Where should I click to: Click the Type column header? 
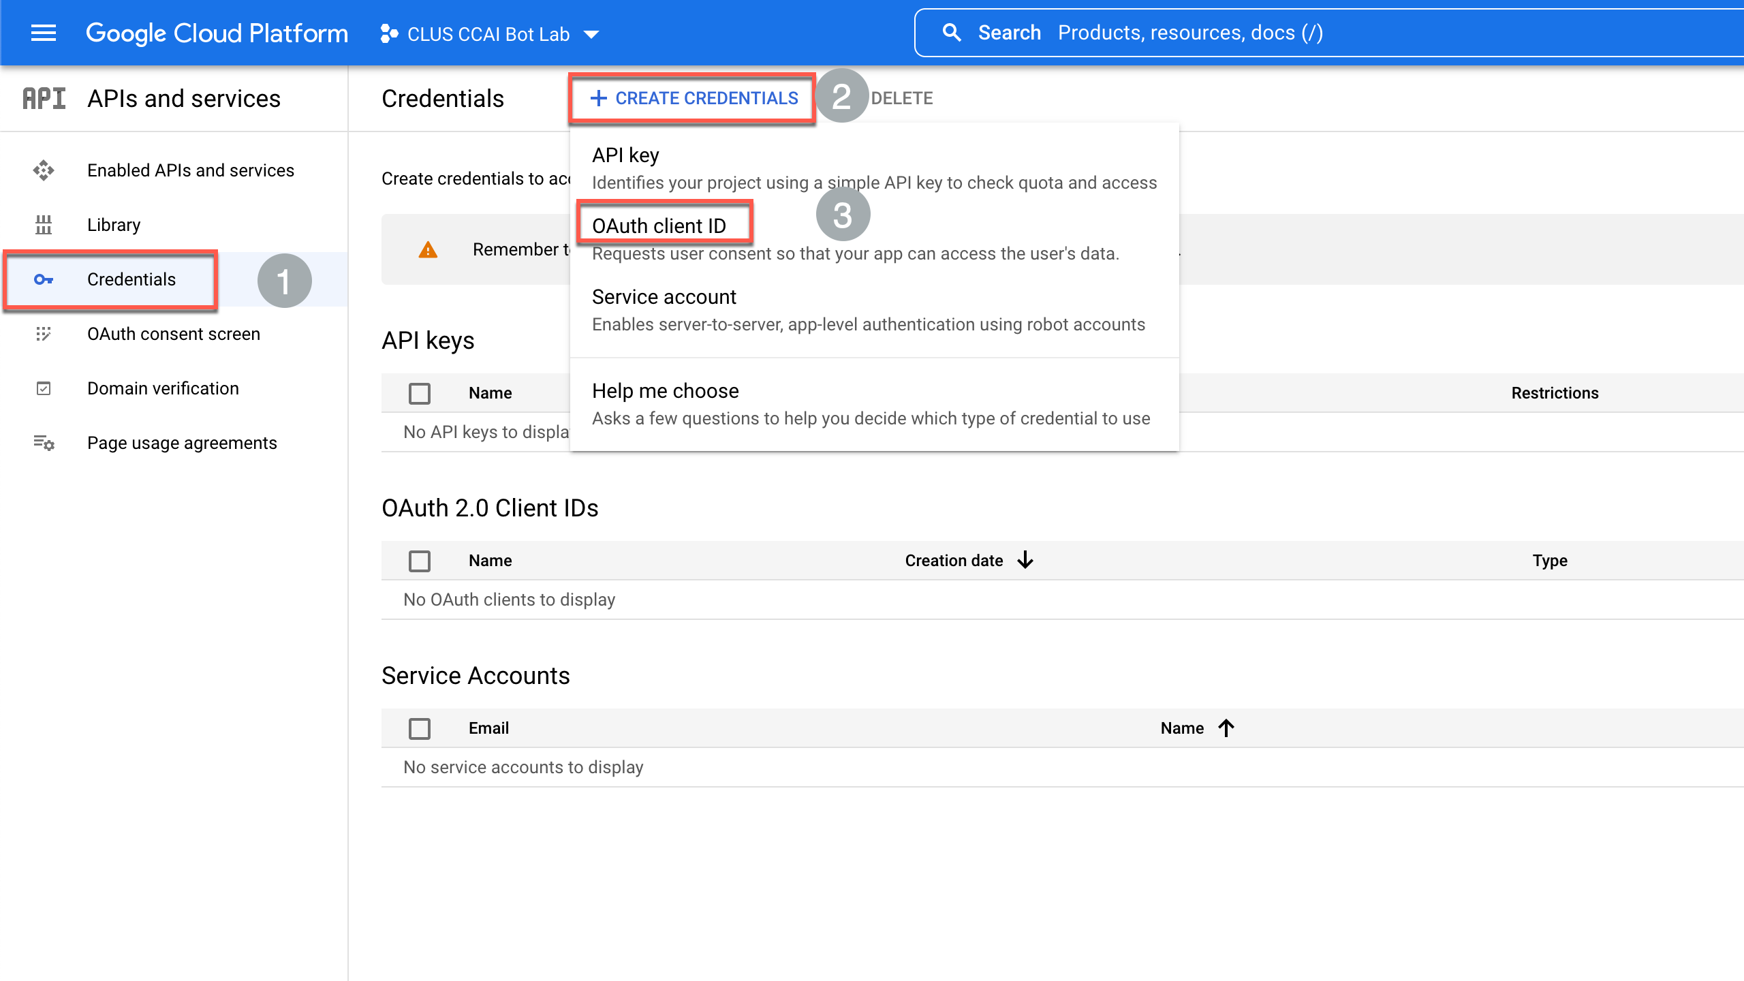click(1550, 561)
